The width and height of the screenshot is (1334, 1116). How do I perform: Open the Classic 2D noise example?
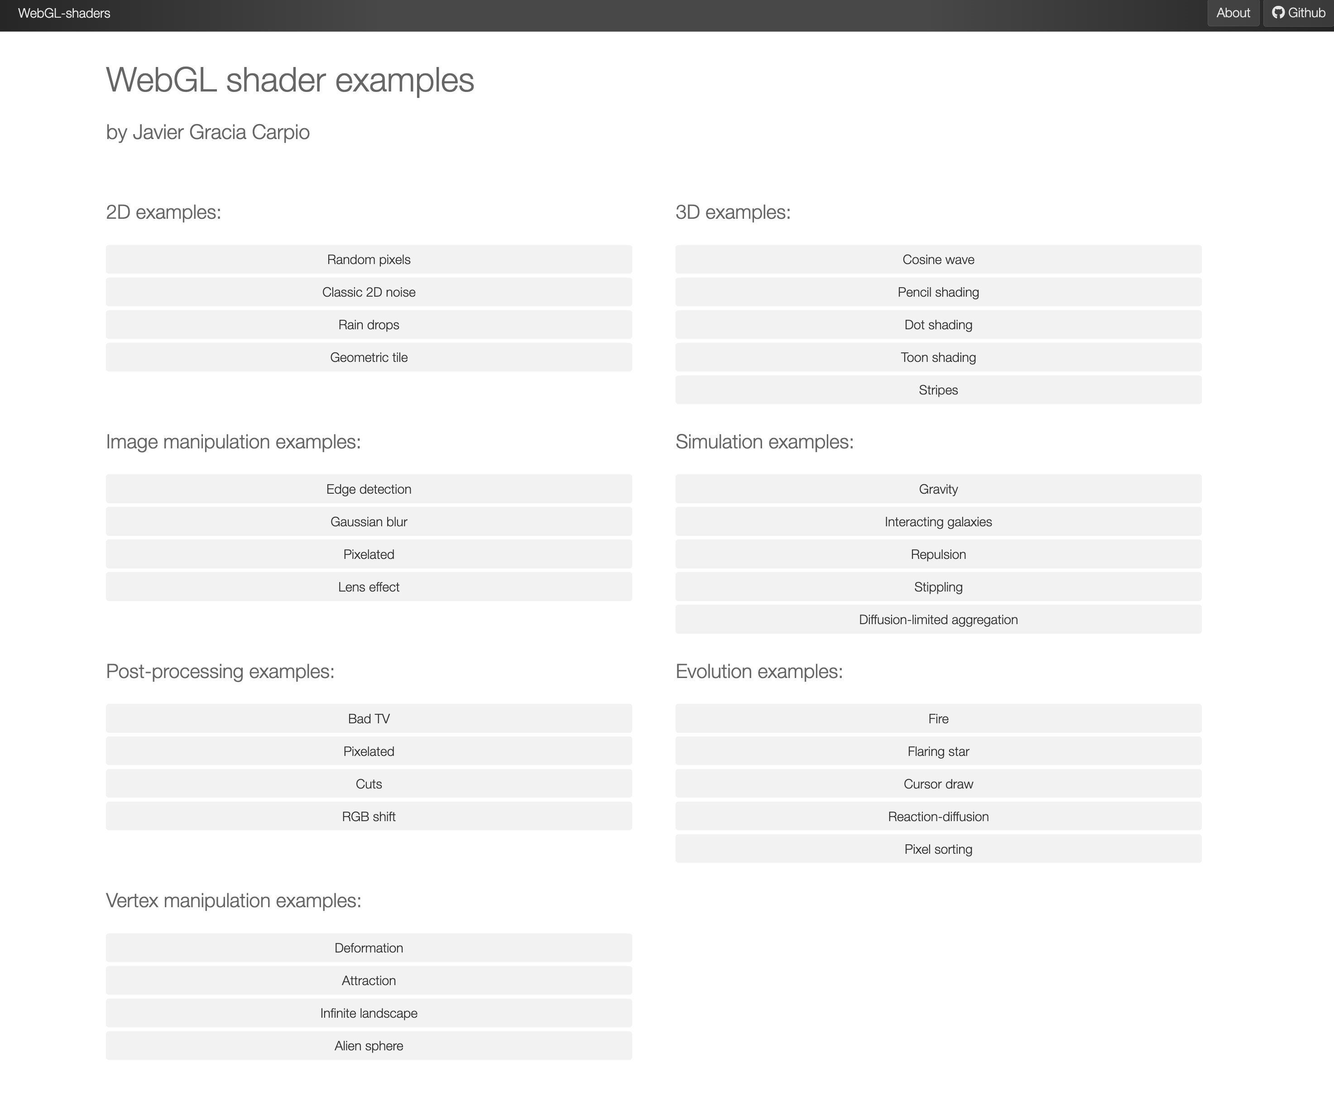pyautogui.click(x=369, y=292)
